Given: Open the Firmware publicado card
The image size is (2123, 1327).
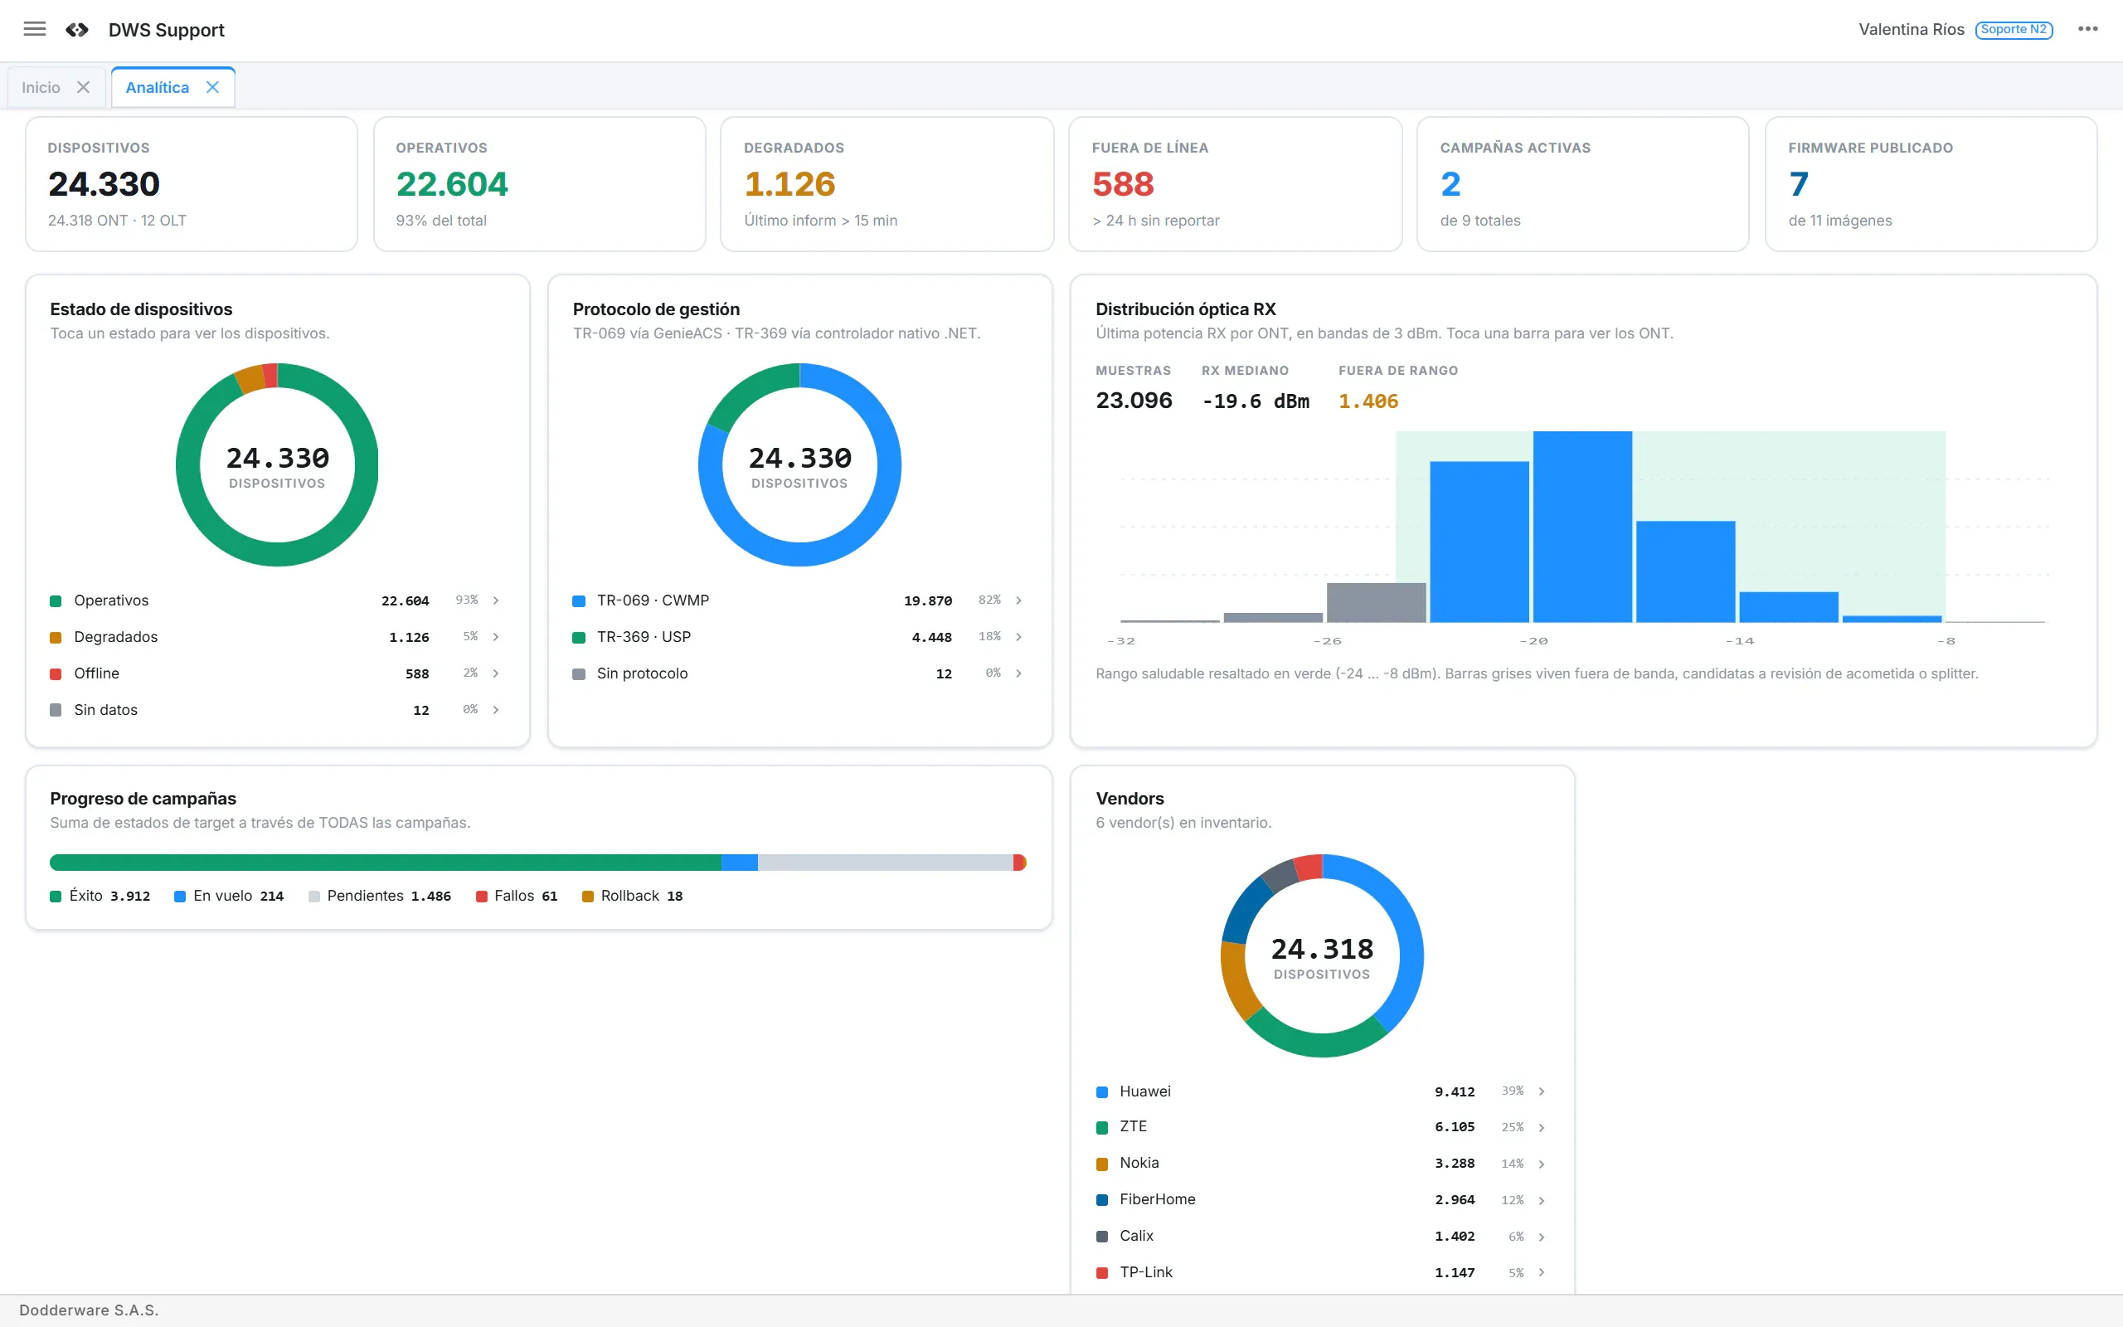Looking at the screenshot, I should point(1931,184).
